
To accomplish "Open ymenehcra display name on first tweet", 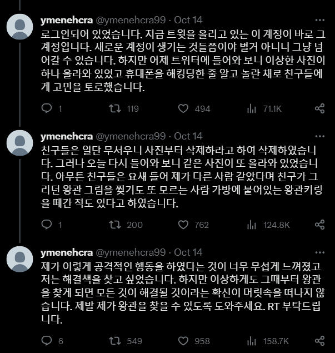I will (x=67, y=21).
